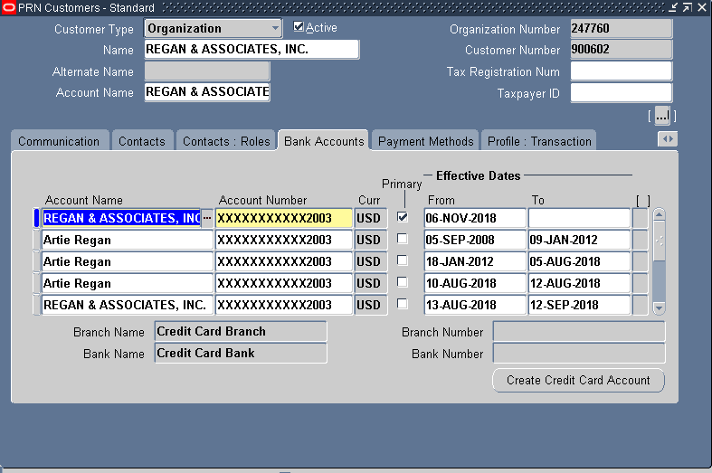Click the Oracle window icon in title bar
Screen dimensions: 712x473
(x=8, y=7)
